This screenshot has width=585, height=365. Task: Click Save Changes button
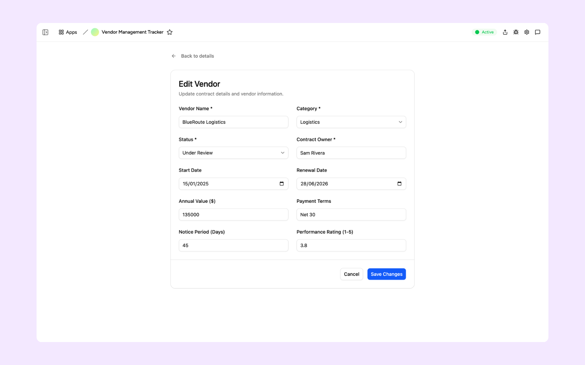click(386, 274)
